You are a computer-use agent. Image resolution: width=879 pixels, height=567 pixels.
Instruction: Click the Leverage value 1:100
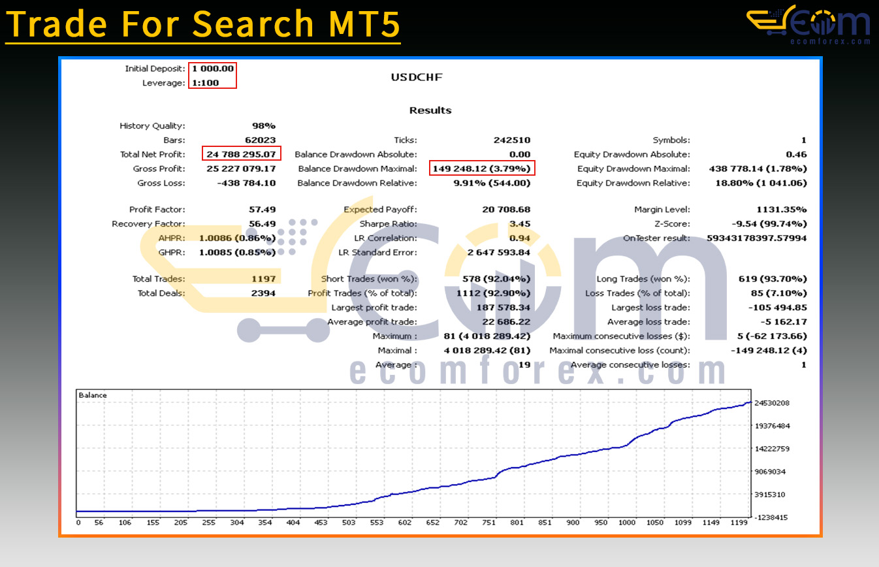206,83
